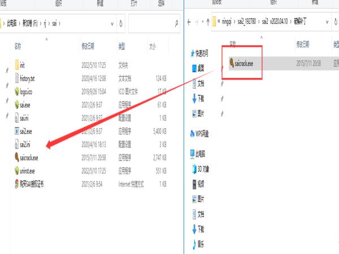Click the 2022/5/10 17:25 date of init
This screenshot has height=254, width=339.
coord(94,65)
